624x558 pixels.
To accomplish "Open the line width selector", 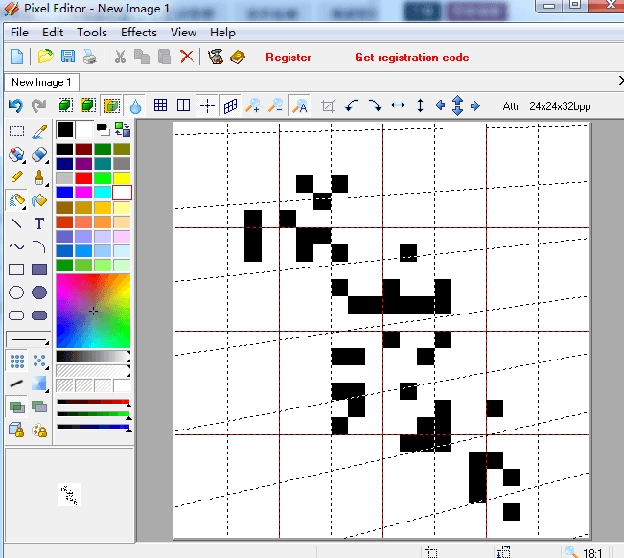I will (28, 339).
